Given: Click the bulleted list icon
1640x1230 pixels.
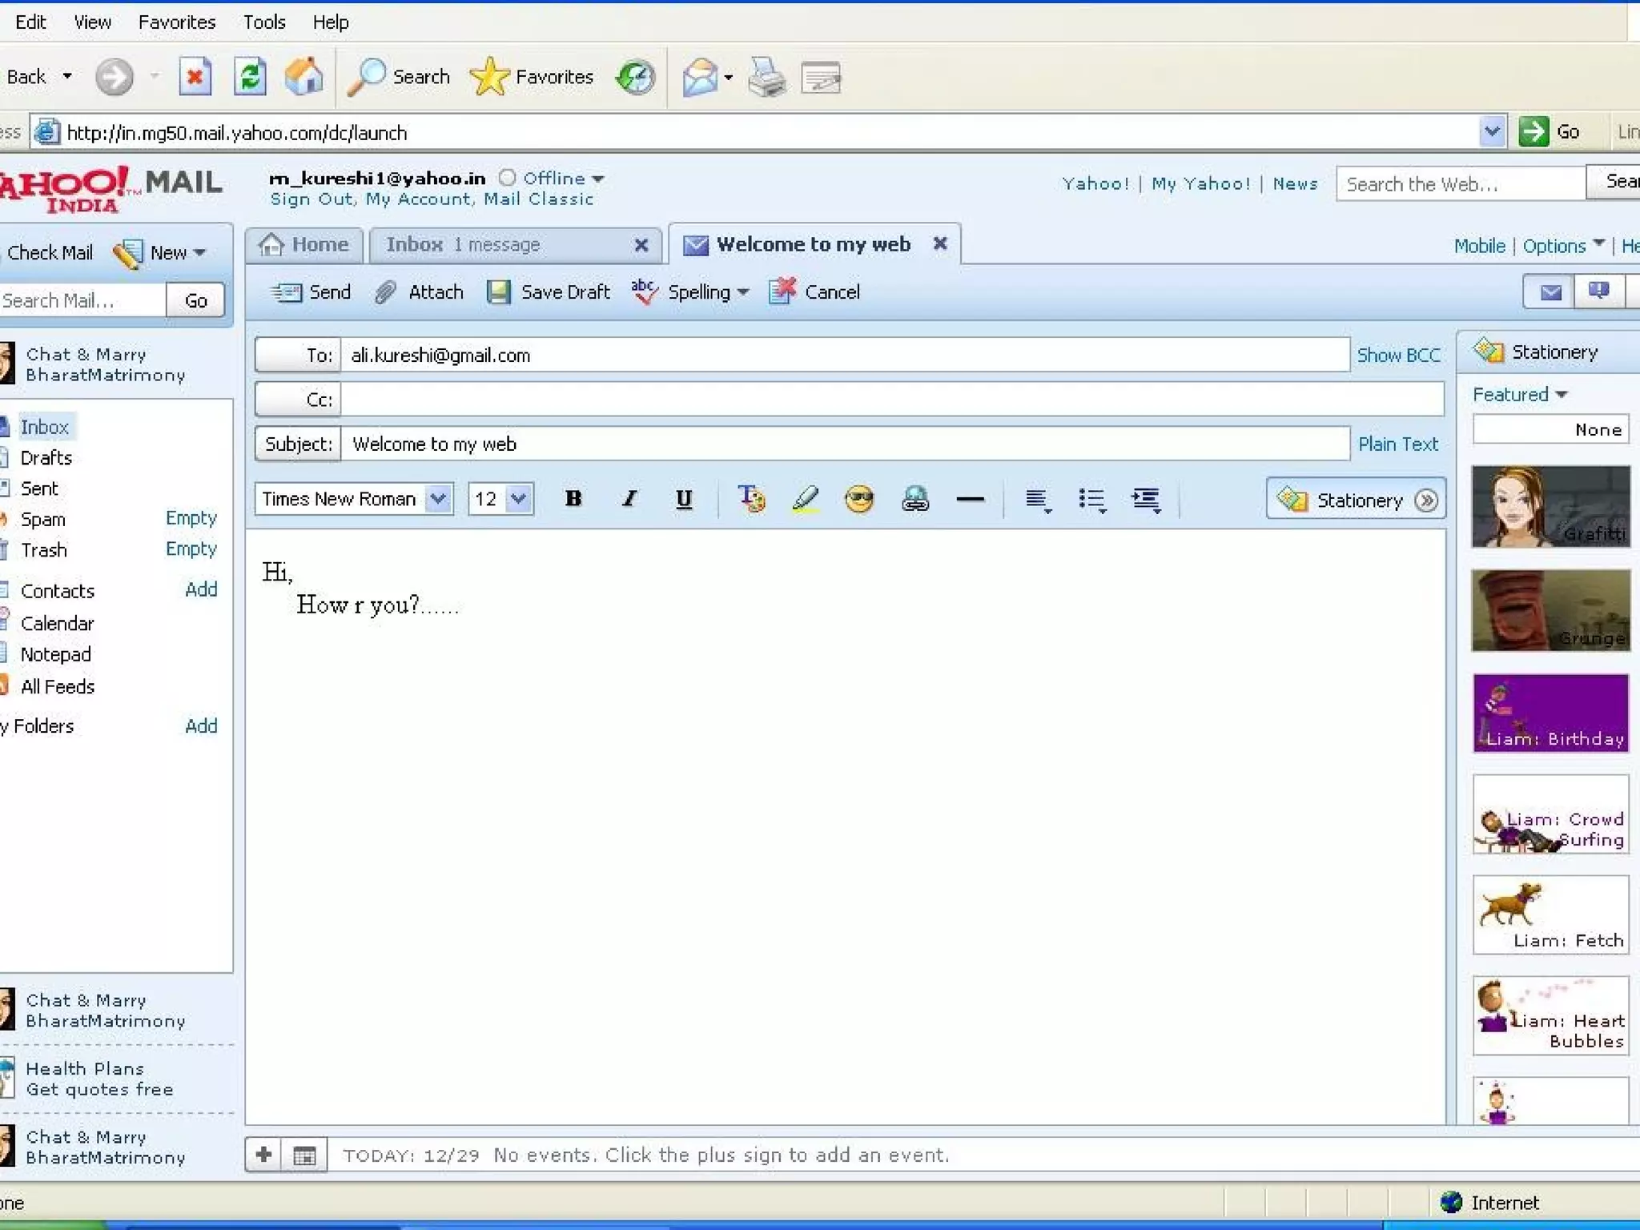Looking at the screenshot, I should point(1091,500).
